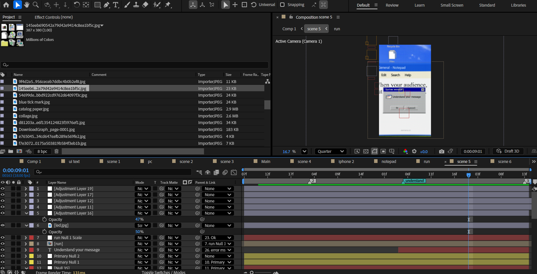
Task: Click the Draft 3D button
Action: (508, 151)
